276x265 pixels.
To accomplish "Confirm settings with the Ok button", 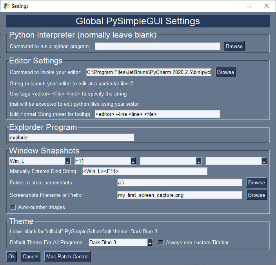I will click(x=12, y=256).
